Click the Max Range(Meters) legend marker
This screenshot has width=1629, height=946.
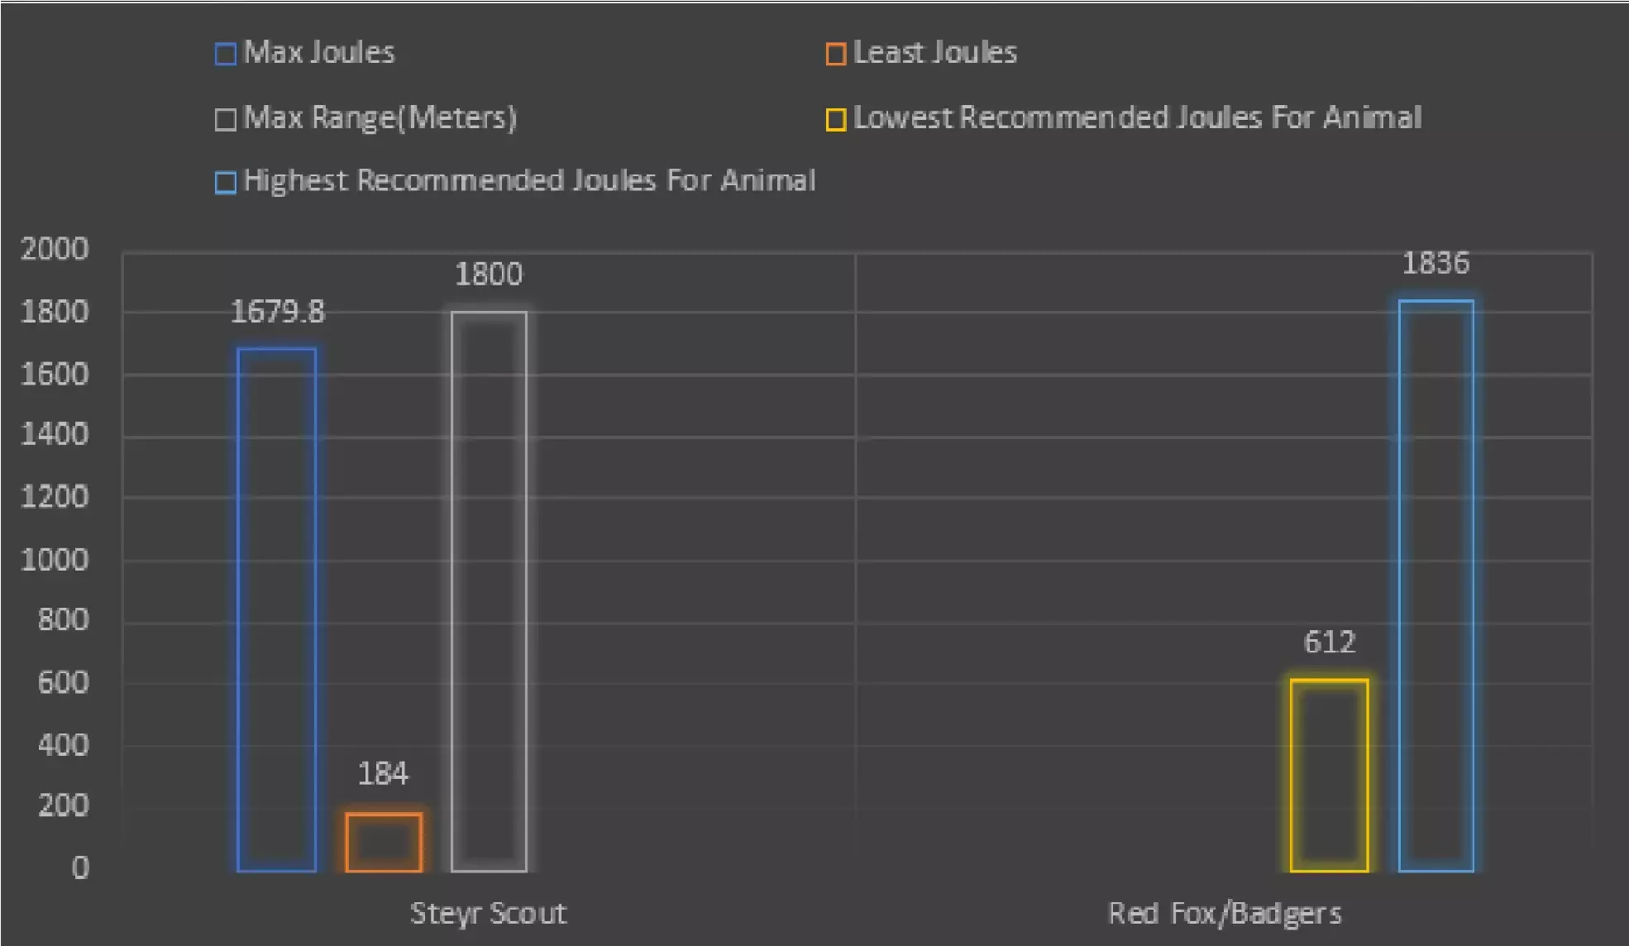[225, 120]
